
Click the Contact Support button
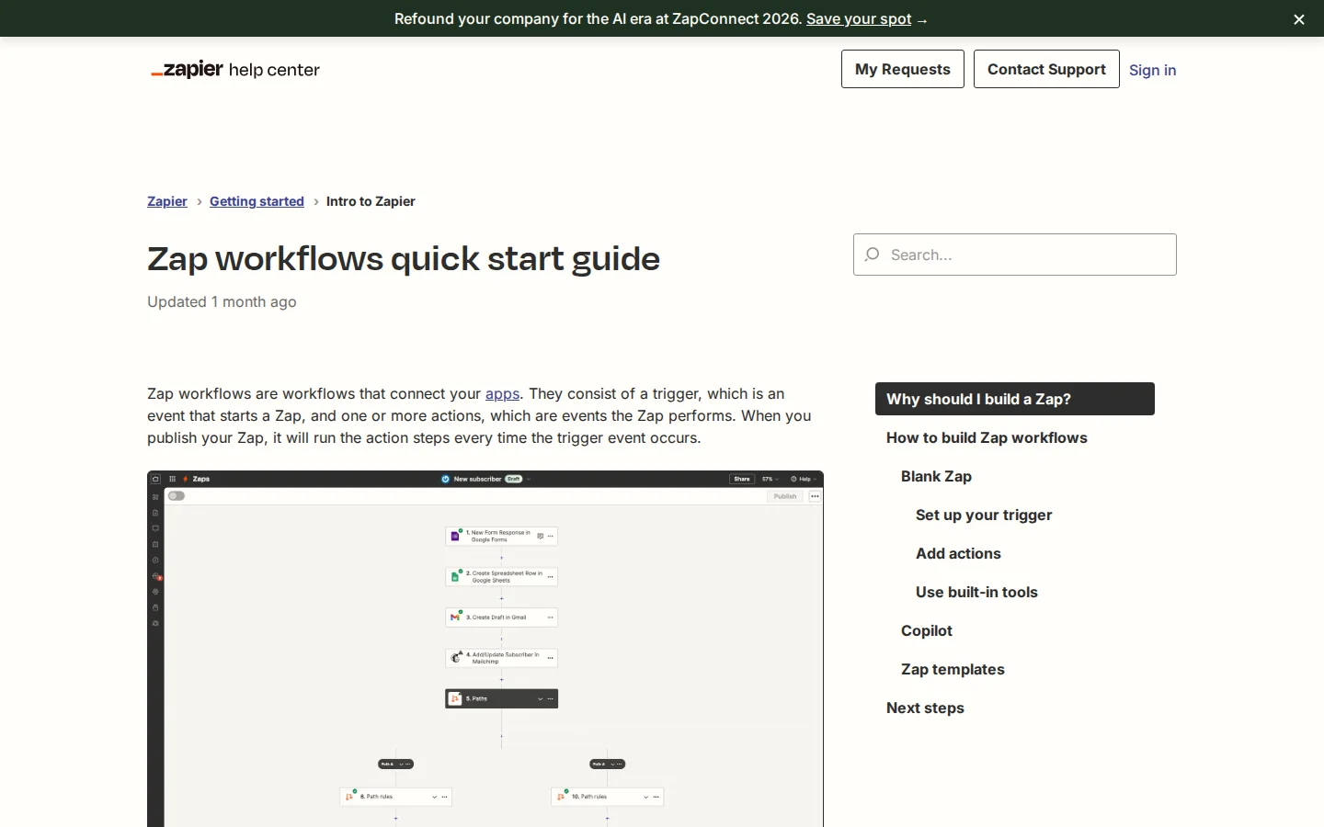1046,69
